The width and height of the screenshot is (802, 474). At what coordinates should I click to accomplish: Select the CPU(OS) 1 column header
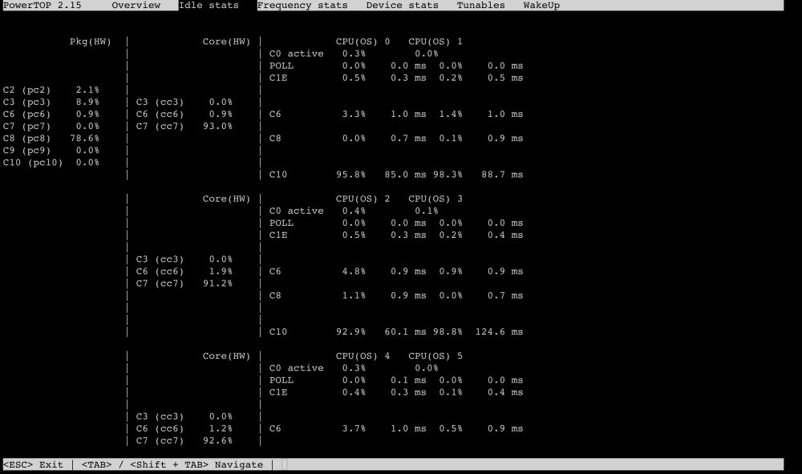coord(435,42)
